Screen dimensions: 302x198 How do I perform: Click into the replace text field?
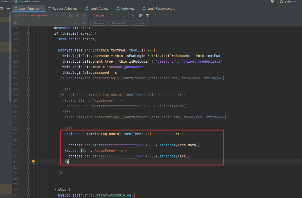click(x=45, y=23)
